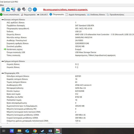Select the 8192 KB buffer size value
Image resolution: width=134 pixels, height=134 pixels.
coord(79,97)
